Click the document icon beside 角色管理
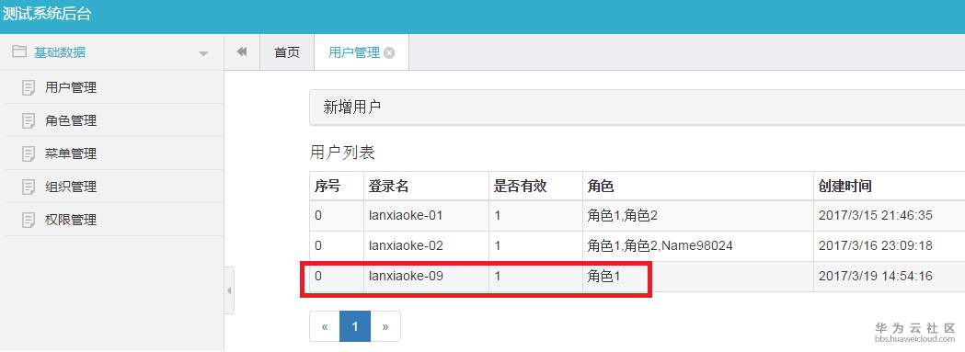The width and height of the screenshot is (965, 352). (x=29, y=120)
